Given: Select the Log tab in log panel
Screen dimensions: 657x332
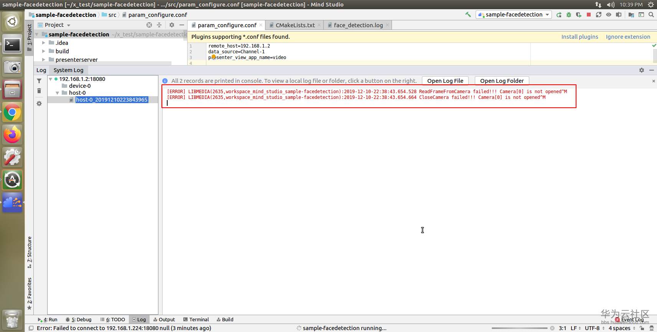Looking at the screenshot, I should [x=41, y=70].
